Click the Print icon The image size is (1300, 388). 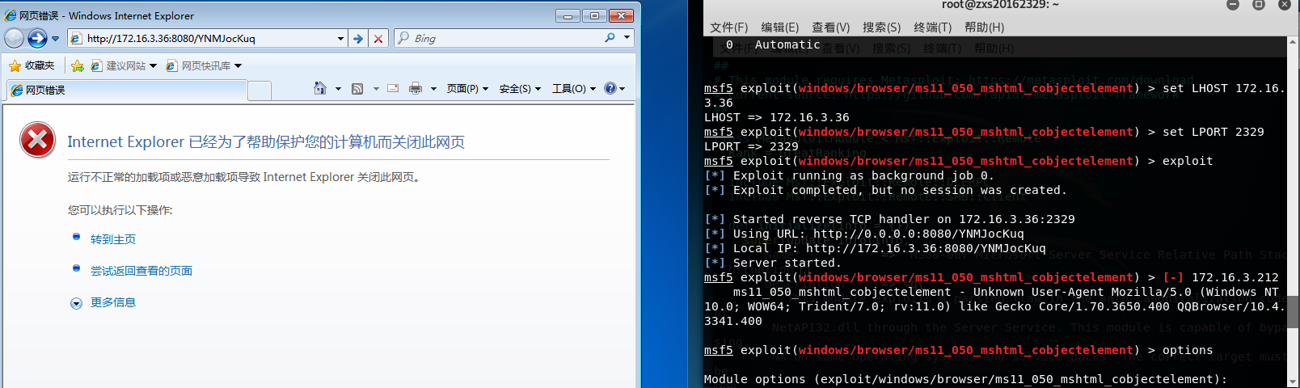point(416,88)
